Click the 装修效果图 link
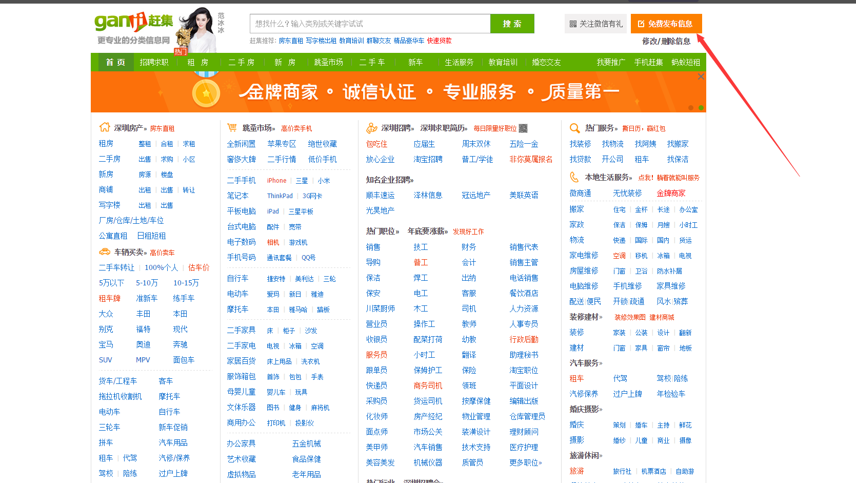This screenshot has height=483, width=856. 630,318
